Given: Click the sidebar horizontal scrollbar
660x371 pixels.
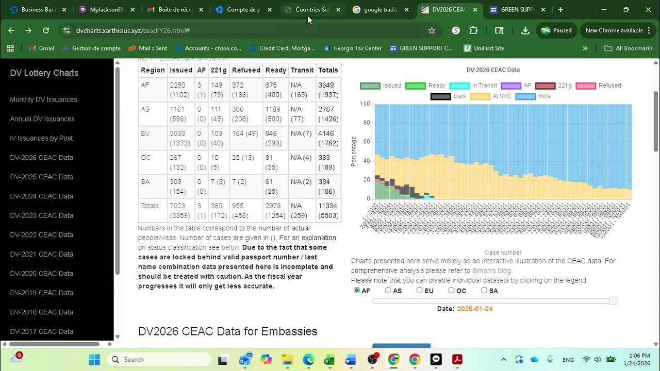Looking at the screenshot, I should pos(54,344).
